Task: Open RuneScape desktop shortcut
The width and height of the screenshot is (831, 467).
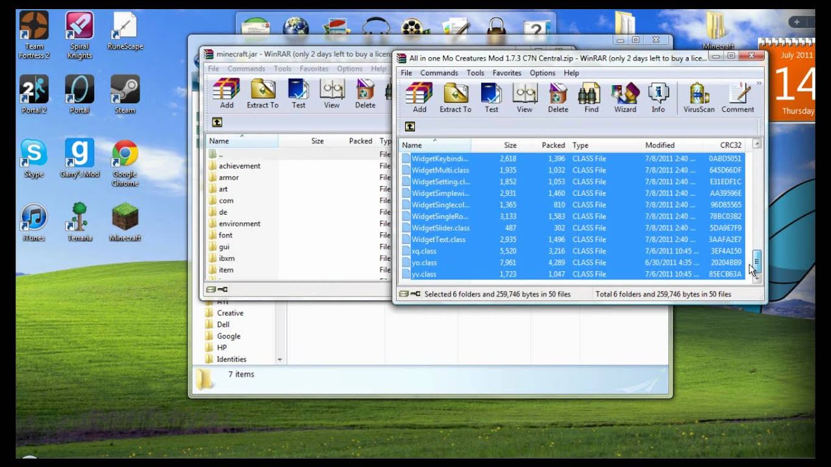Action: click(125, 31)
